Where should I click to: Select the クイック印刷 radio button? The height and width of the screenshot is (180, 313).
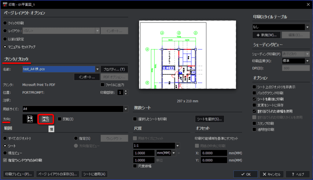point(5,23)
